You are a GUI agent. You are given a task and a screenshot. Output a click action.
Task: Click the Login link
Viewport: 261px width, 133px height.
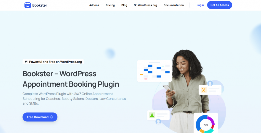pyautogui.click(x=200, y=5)
